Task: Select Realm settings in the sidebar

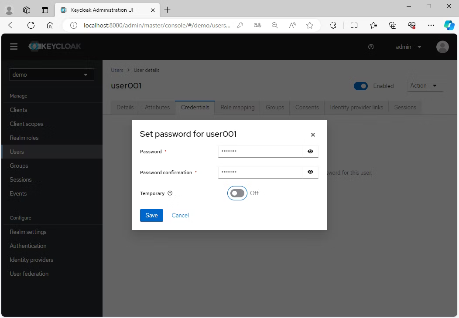Action: tap(28, 232)
